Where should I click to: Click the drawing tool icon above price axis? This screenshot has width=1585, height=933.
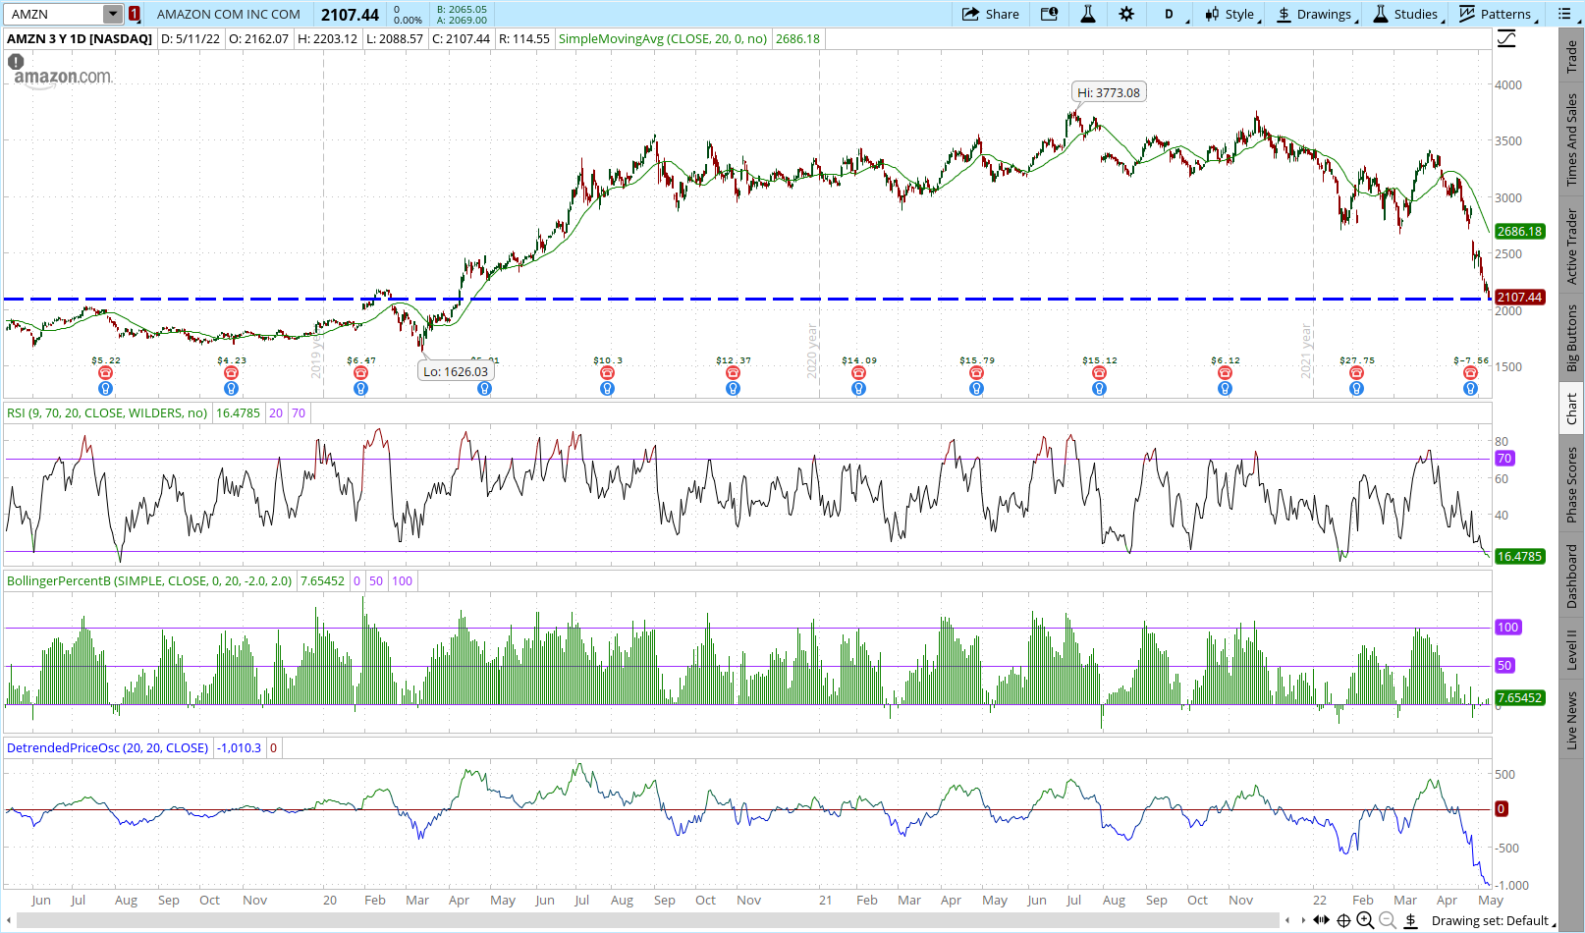[x=1506, y=39]
